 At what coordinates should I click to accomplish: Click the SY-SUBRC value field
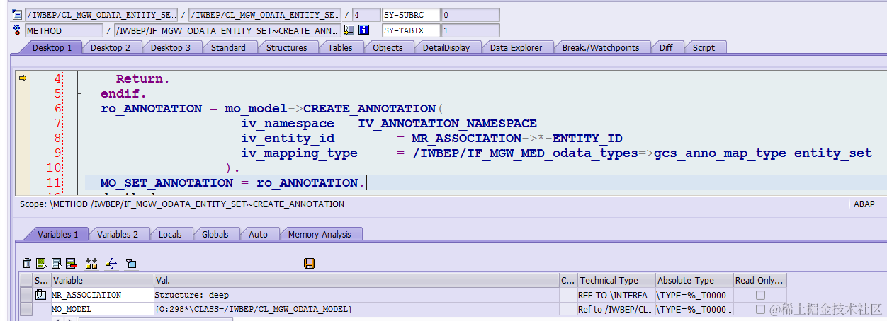click(x=470, y=15)
